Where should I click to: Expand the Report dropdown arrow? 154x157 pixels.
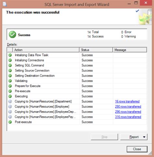[144, 137]
